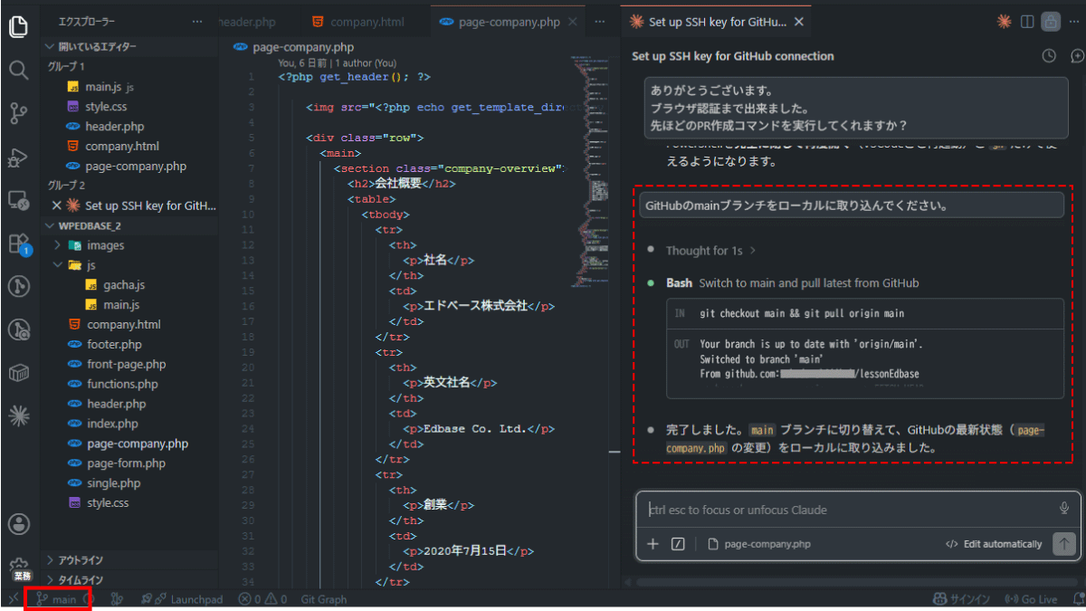Click the main branch indicator in status bar
Image resolution: width=1086 pixels, height=611 pixels.
click(58, 599)
